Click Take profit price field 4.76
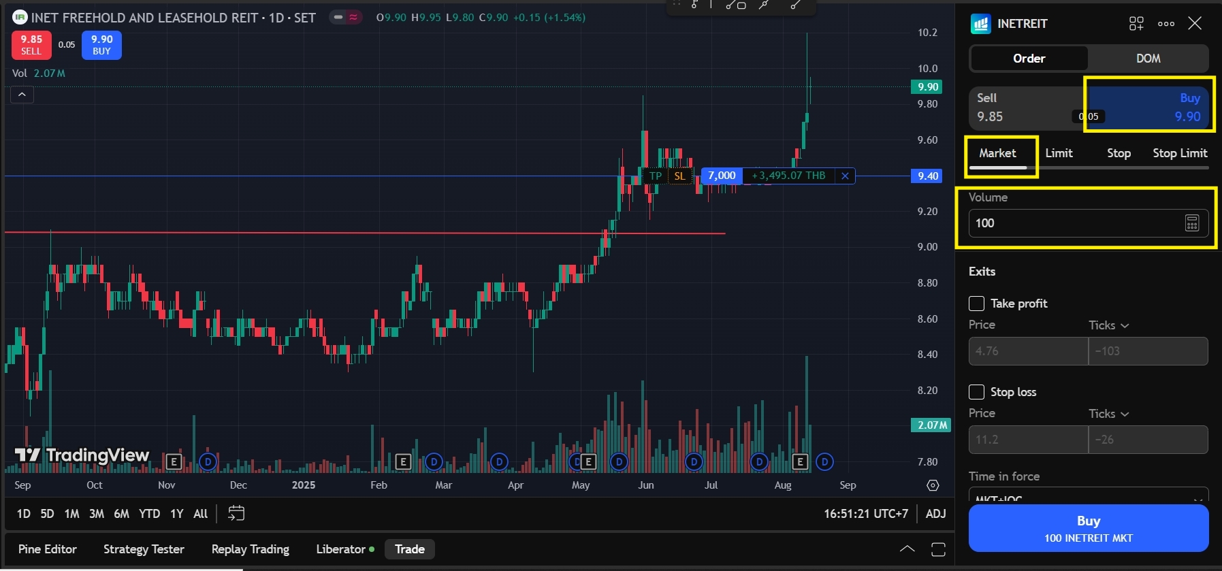This screenshot has height=571, width=1222. click(x=1028, y=351)
